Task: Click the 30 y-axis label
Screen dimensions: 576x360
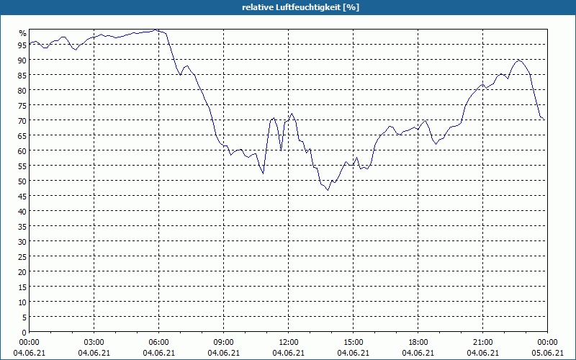Action: [x=22, y=242]
